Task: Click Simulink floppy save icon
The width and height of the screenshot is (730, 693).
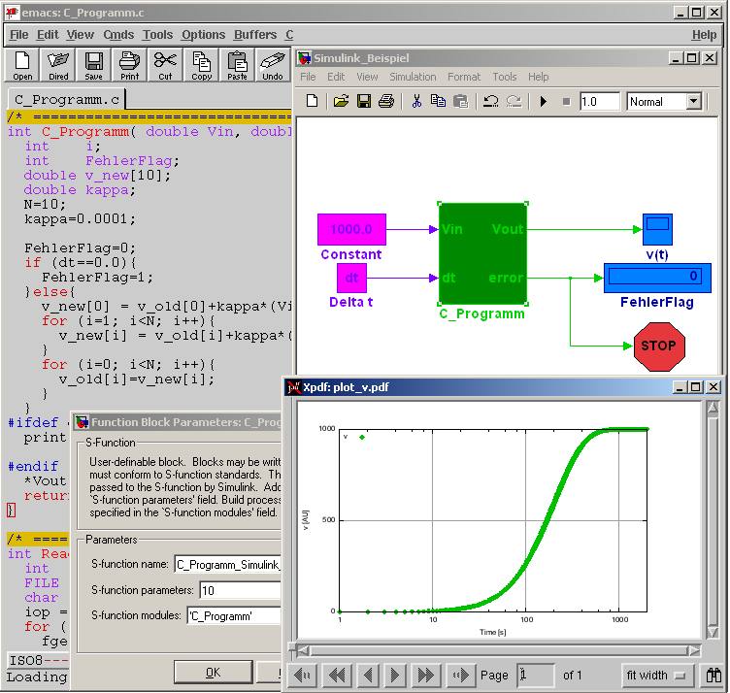Action: tap(364, 101)
